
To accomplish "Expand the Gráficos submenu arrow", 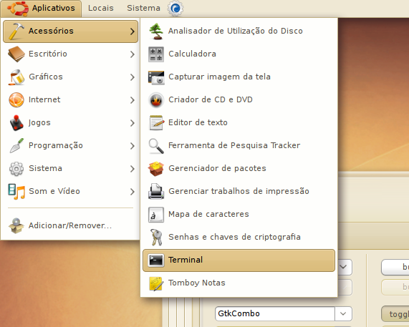I will (133, 77).
